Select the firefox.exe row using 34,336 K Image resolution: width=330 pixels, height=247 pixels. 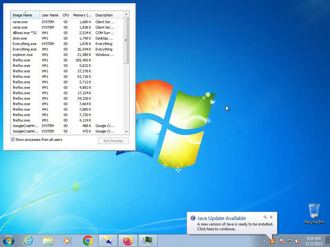coord(64,98)
